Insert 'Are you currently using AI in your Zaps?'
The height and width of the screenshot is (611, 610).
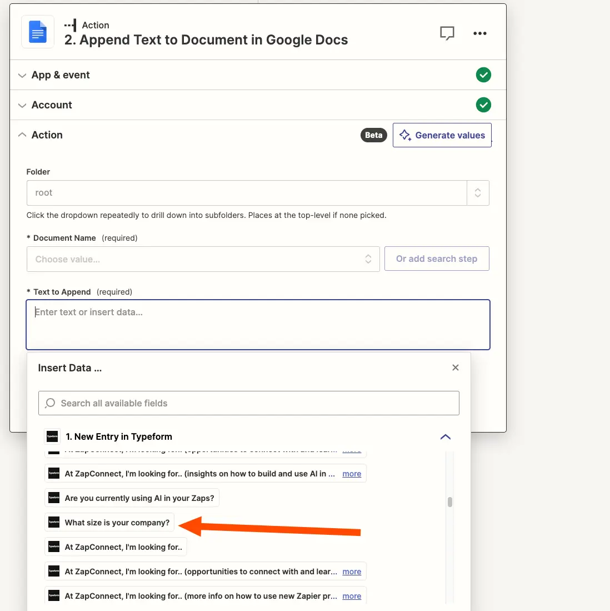click(x=132, y=498)
